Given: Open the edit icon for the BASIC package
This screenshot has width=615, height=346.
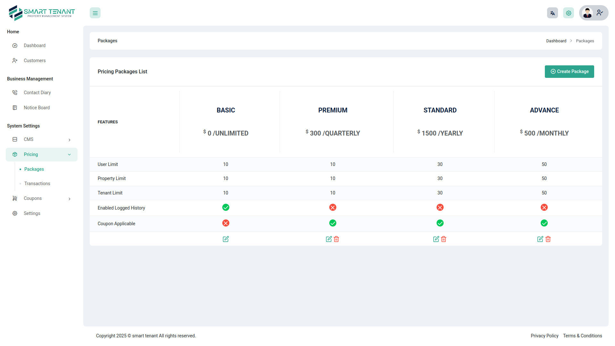Looking at the screenshot, I should click(226, 239).
